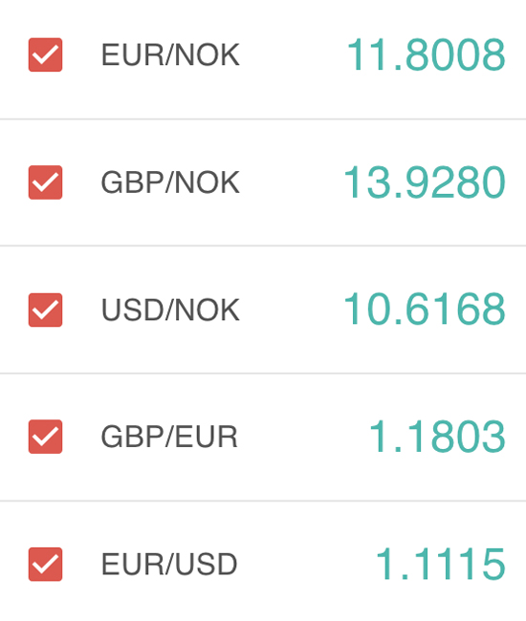Viewport: 526px width, 621px height.
Task: Click the EUR/NOK pair label
Action: click(170, 54)
